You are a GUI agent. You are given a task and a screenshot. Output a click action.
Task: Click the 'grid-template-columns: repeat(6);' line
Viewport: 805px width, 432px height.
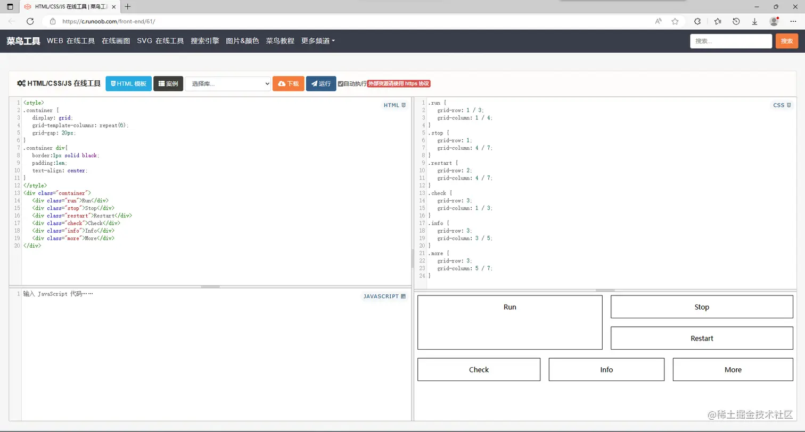[80, 125]
